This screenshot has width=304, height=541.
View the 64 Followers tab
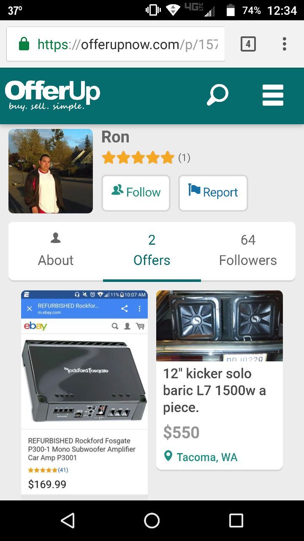click(x=248, y=251)
